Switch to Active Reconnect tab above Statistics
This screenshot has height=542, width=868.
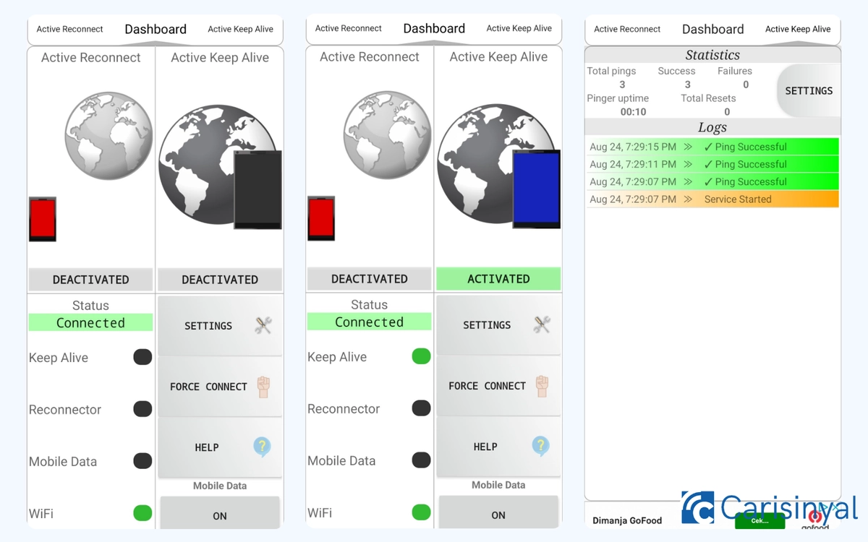pos(627,29)
